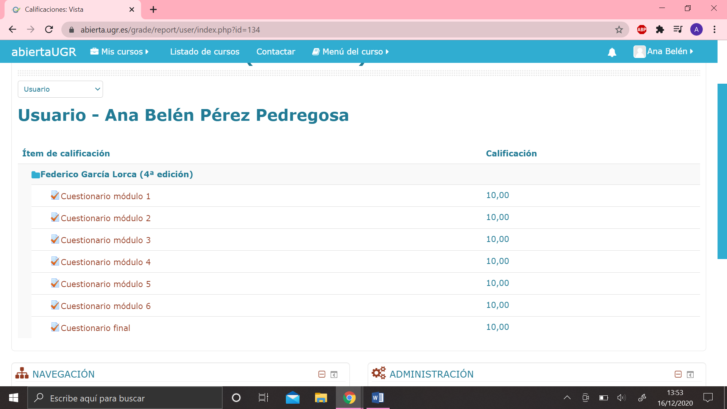Click the browser address bar URL
Image resolution: width=727 pixels, height=409 pixels.
pyautogui.click(x=170, y=30)
